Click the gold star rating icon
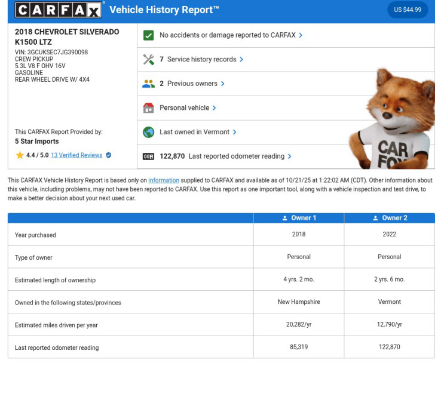Viewport: 444px width, 406px height. tap(20, 155)
